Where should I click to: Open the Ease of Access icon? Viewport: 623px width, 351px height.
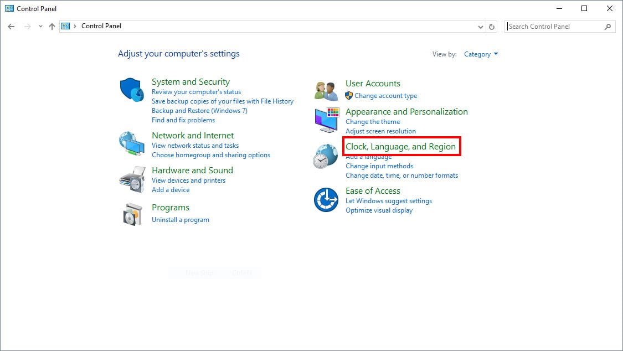click(326, 200)
